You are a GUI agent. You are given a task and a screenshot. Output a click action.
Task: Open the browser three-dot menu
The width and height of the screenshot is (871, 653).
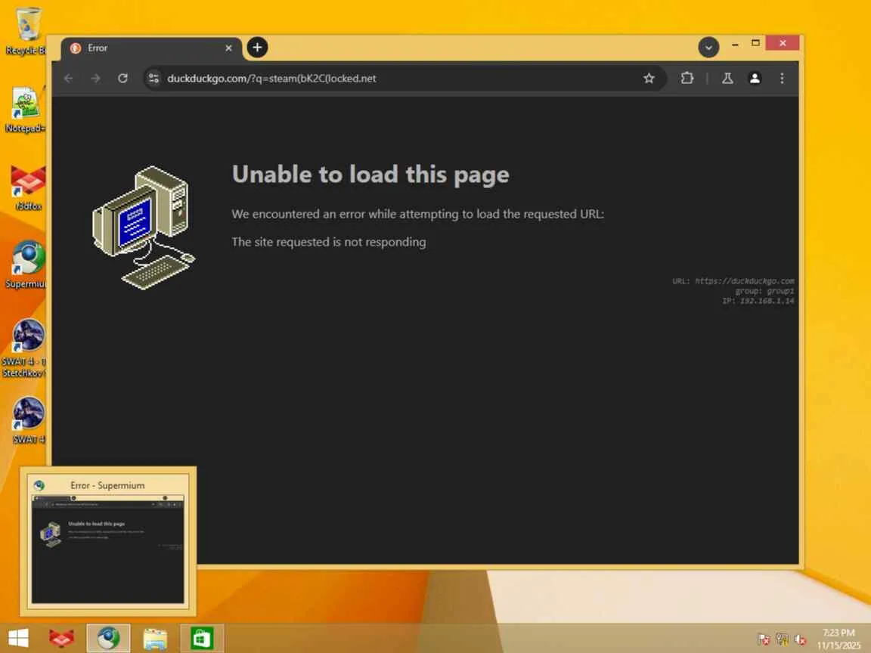(x=782, y=79)
